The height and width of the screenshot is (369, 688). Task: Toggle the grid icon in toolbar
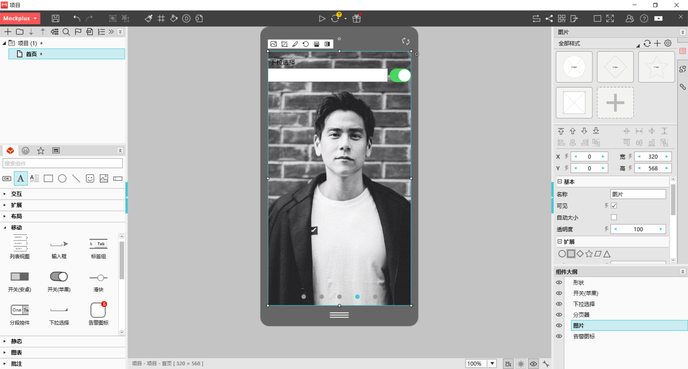161,19
